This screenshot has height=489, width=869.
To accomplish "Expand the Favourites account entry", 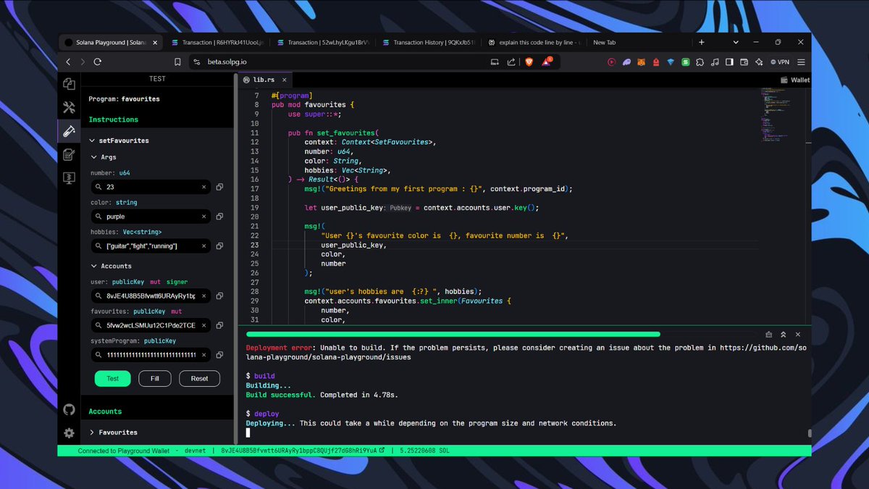I will [x=114, y=432].
